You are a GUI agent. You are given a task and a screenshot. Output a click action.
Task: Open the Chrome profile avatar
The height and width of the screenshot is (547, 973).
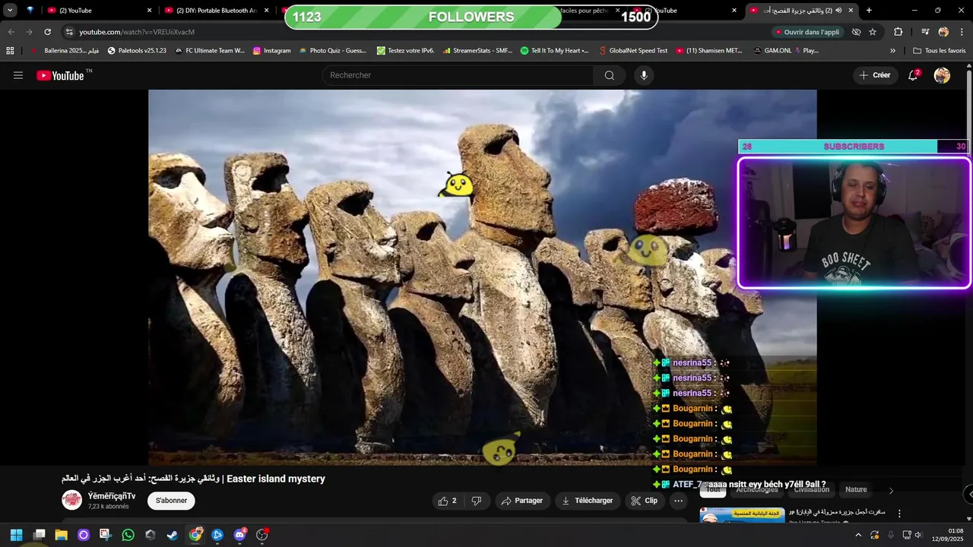[943, 32]
